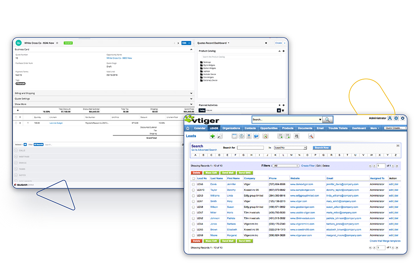
Task: Open vtiger Home via the house icon
Action: coord(188,128)
